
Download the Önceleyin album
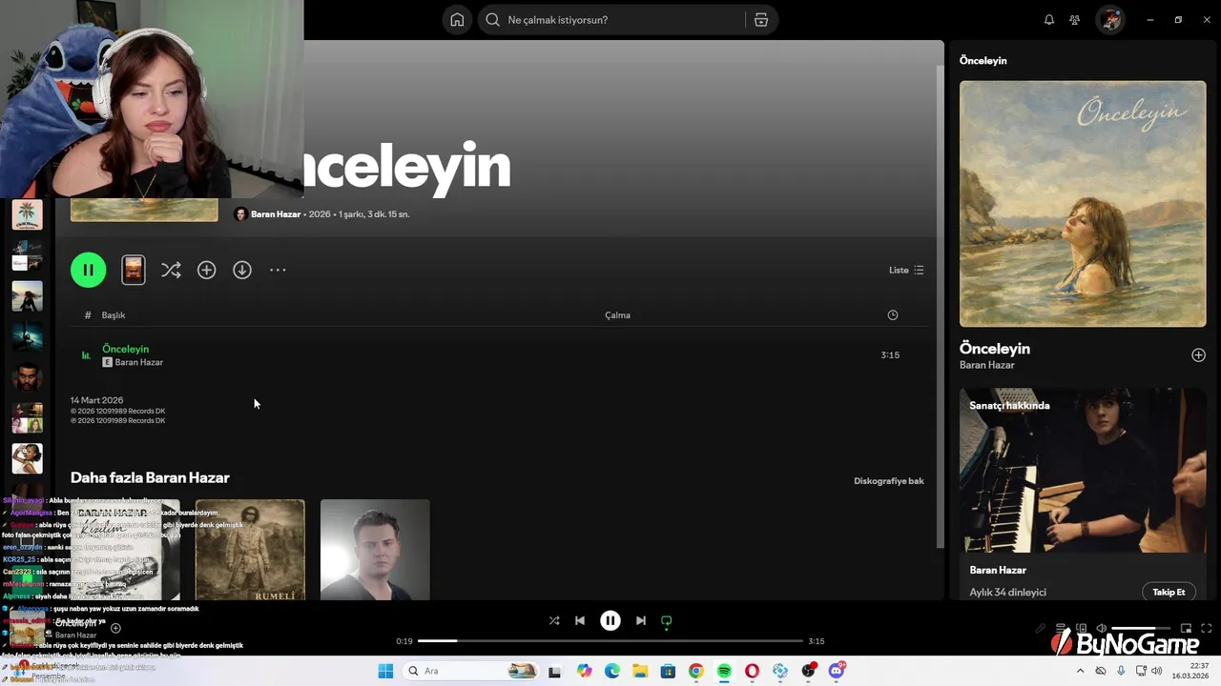[242, 270]
